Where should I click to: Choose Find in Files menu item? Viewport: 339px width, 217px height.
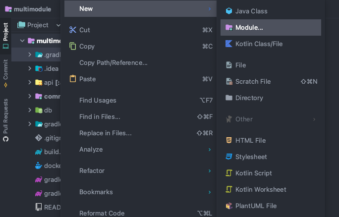pyautogui.click(x=140, y=117)
